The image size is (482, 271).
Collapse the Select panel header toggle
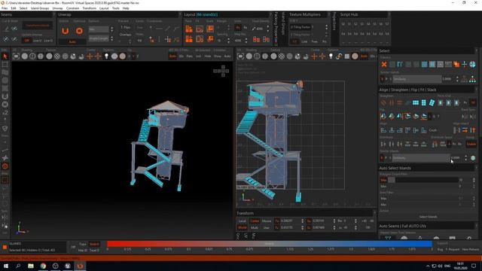tap(477, 51)
